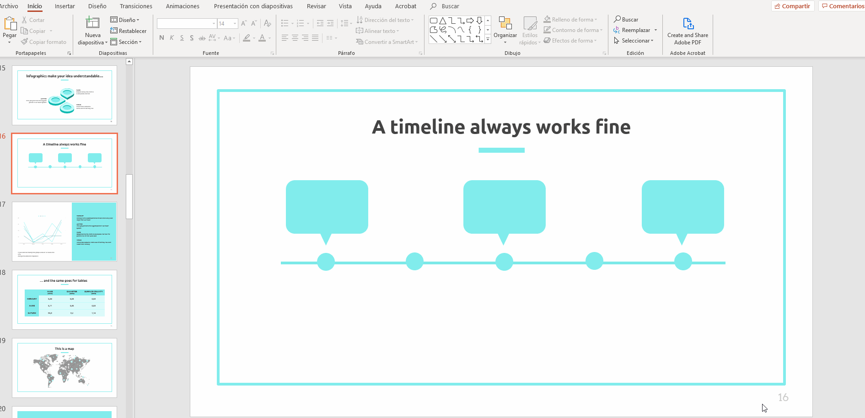Click the Copiar formato paintbrush

click(43, 42)
